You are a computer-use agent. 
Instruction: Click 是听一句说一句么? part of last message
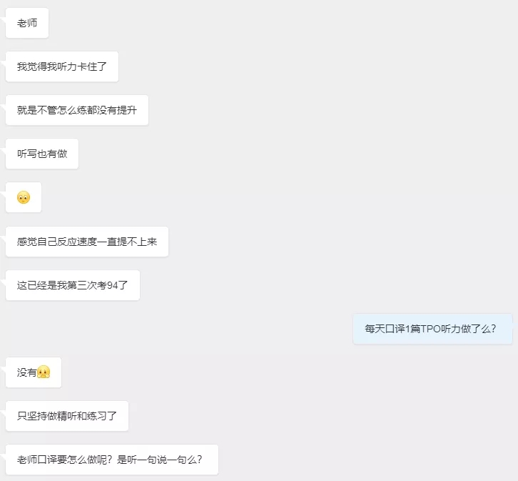click(160, 460)
